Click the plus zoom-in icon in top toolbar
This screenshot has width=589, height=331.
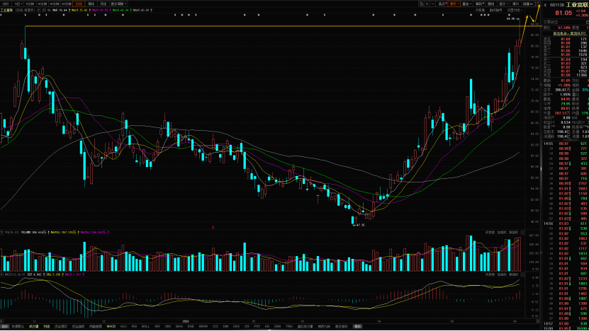point(427,4)
